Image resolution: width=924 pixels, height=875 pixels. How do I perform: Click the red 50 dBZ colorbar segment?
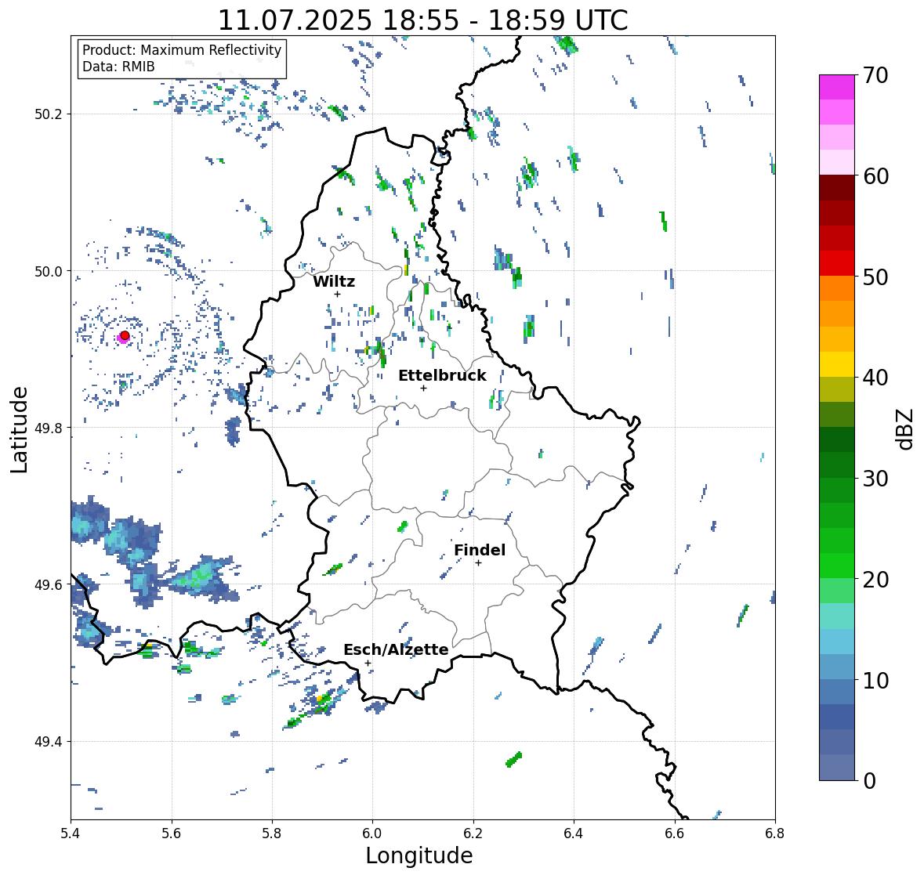pos(837,263)
